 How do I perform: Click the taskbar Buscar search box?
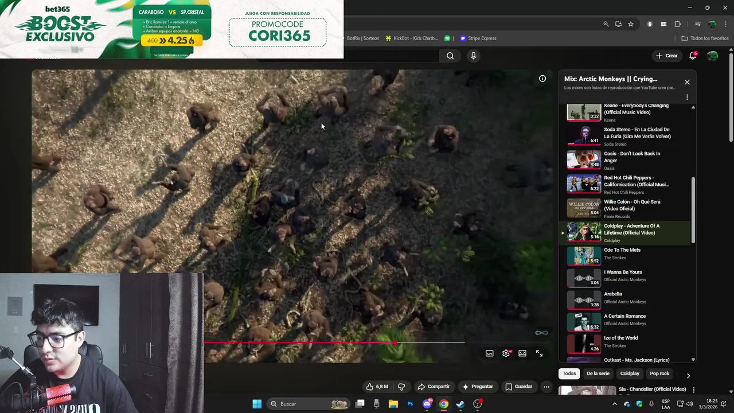(309, 404)
